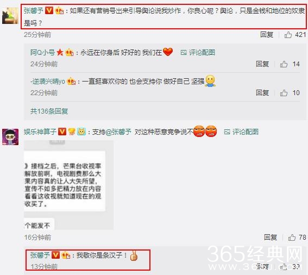The width and height of the screenshot is (308, 275).
Task: Like 张馨予's top comment with 421 likes
Action: [x=288, y=35]
